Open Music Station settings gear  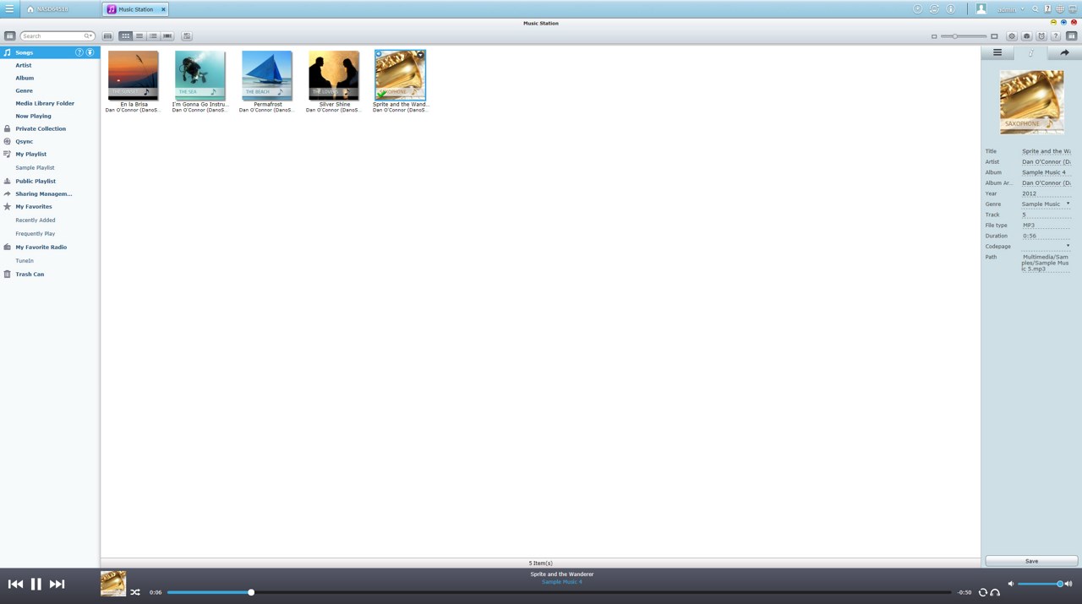pos(1012,36)
